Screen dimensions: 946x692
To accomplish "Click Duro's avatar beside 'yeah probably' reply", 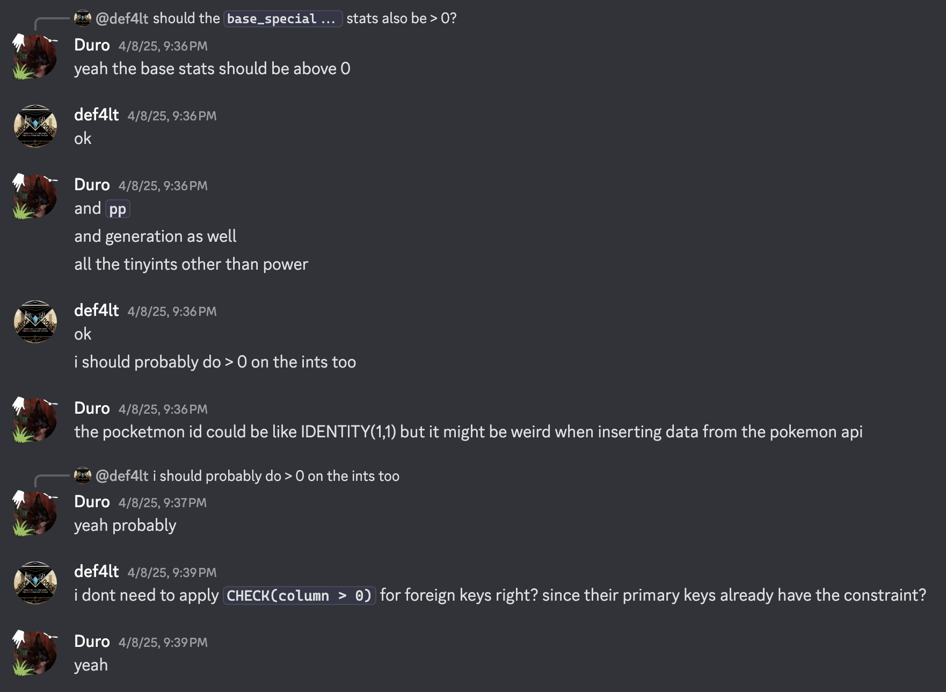I will tap(35, 513).
